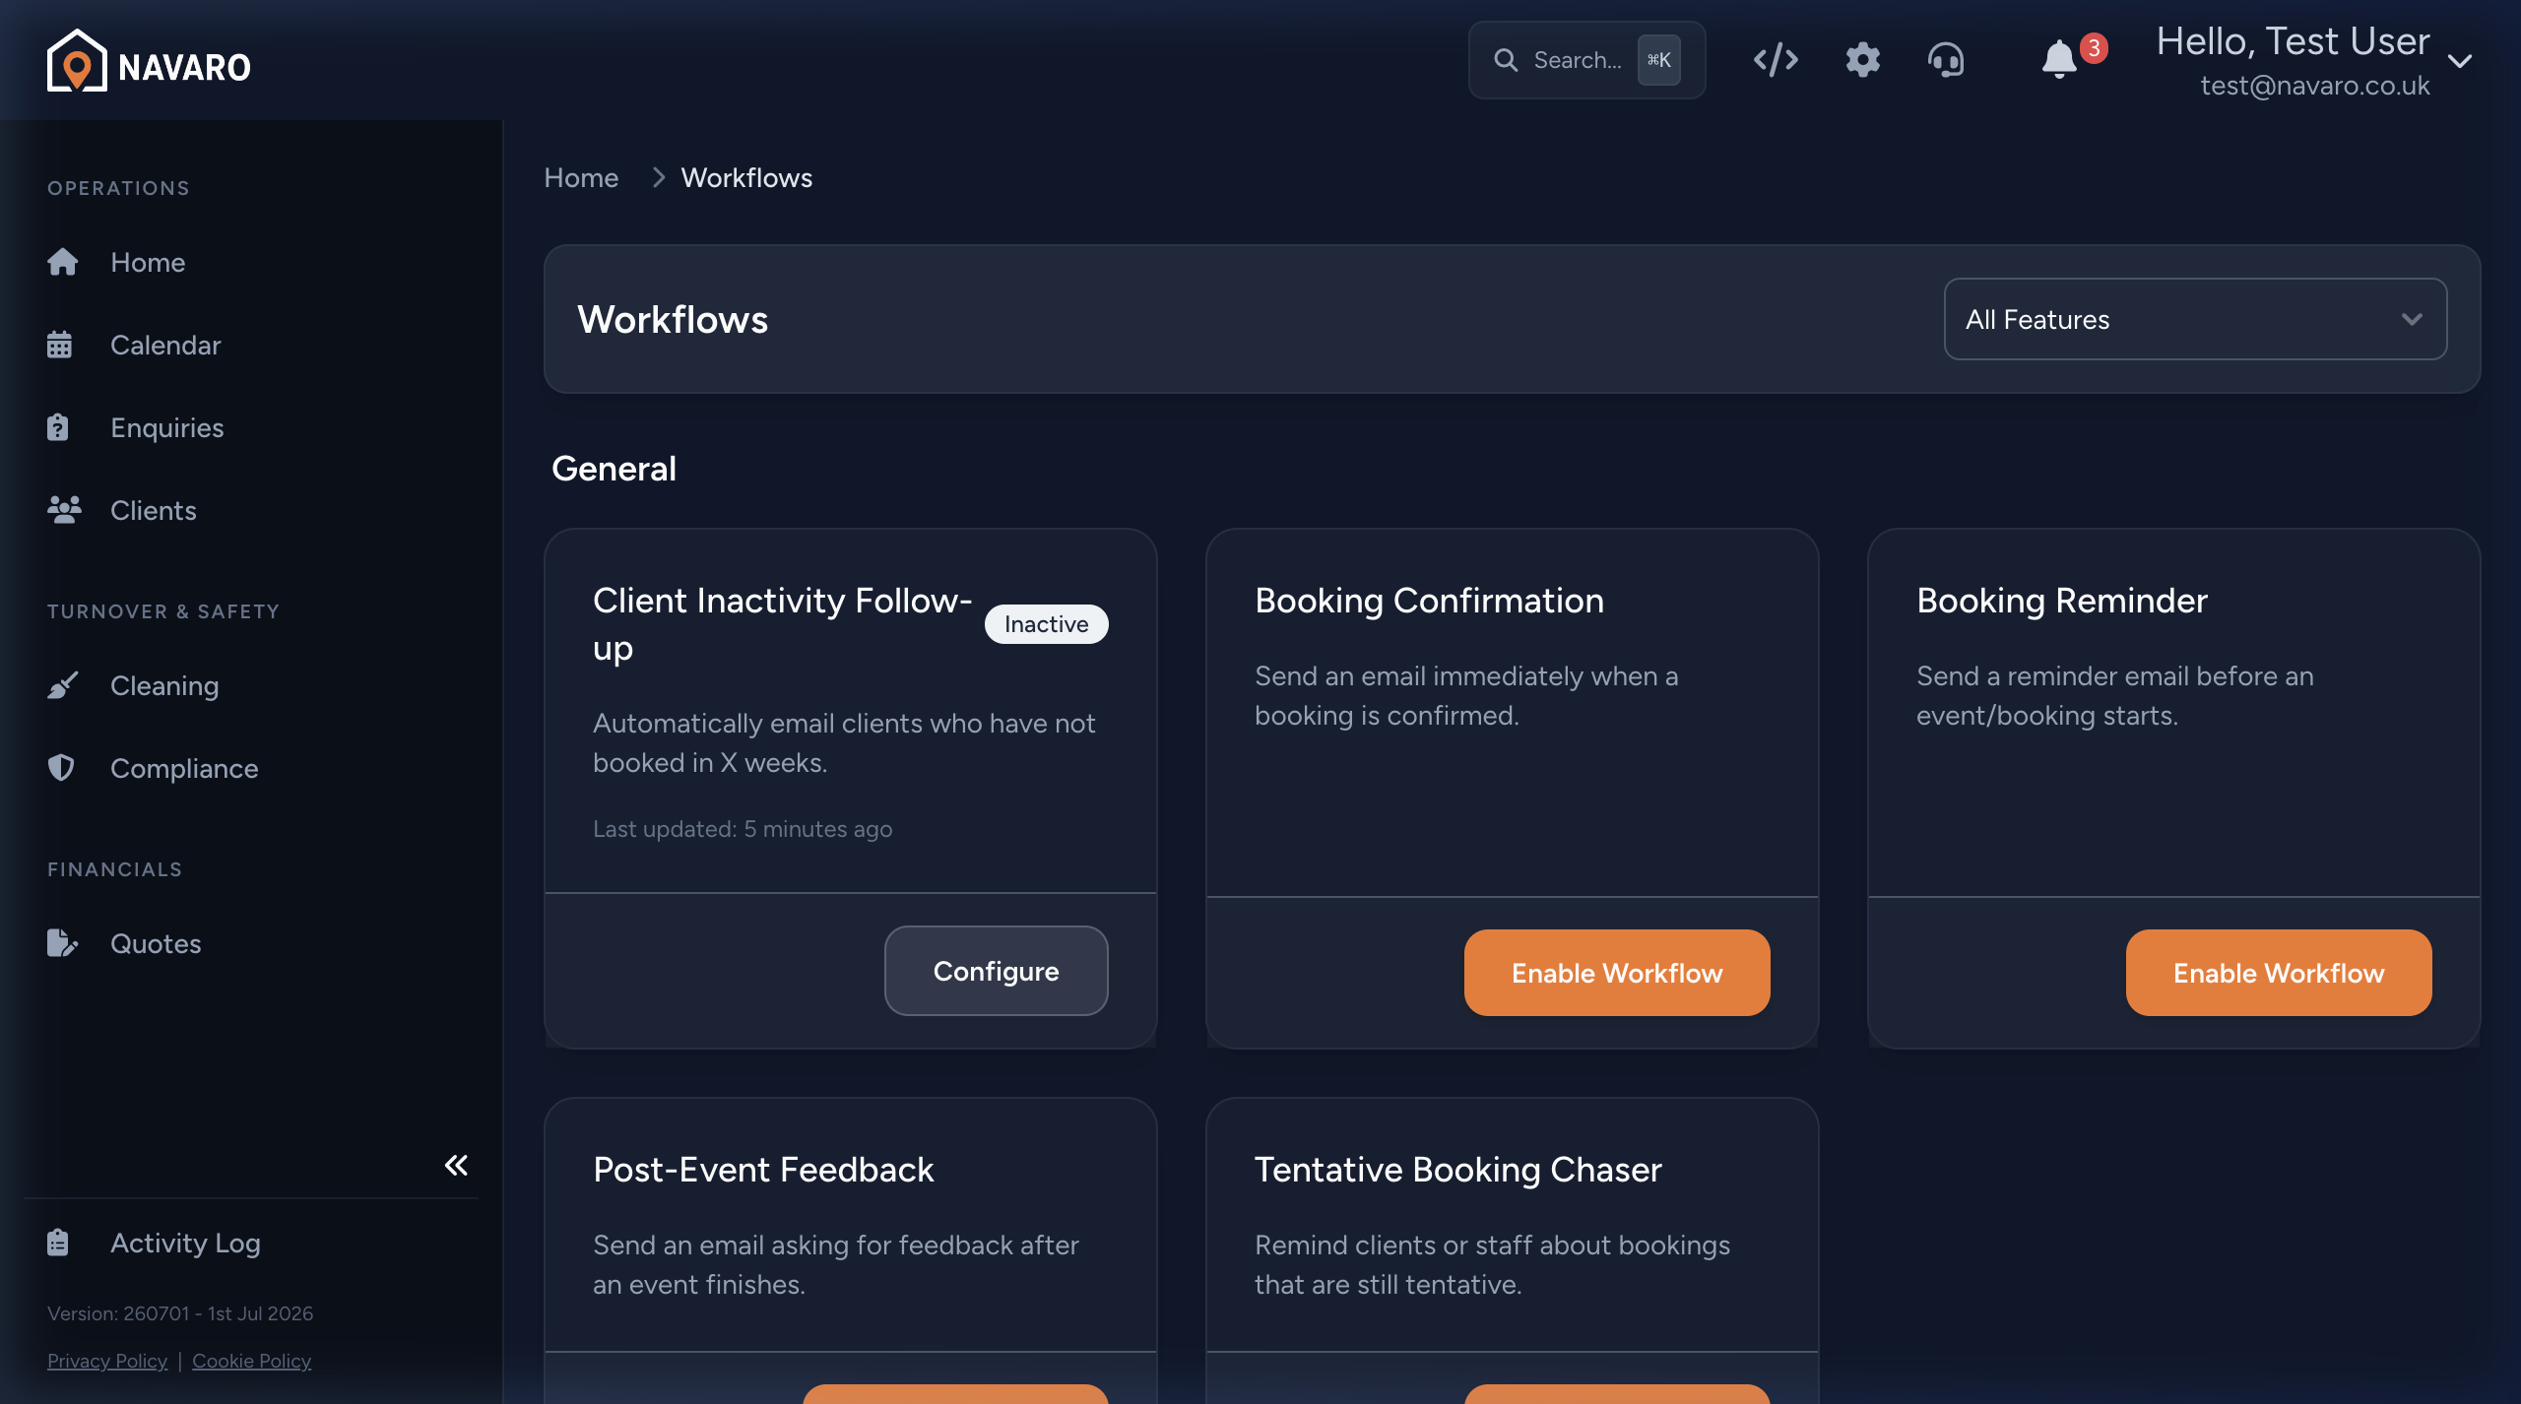
Task: Click the General section heading
Action: 614,469
